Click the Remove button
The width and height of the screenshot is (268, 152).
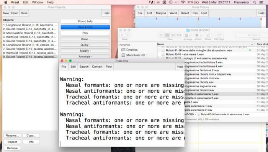12,148
